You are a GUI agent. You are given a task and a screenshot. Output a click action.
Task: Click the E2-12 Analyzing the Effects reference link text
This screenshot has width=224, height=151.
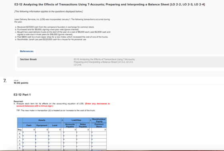pyautogui.click(x=104, y=62)
